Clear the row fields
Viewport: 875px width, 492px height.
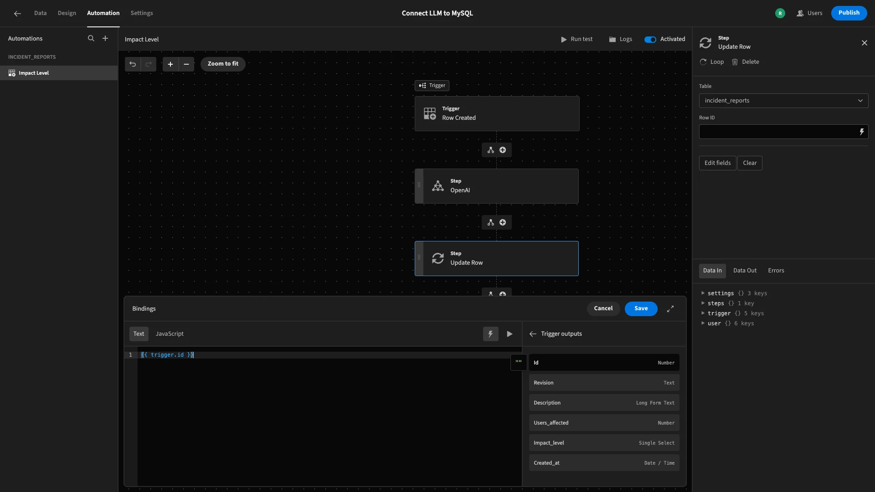750,163
